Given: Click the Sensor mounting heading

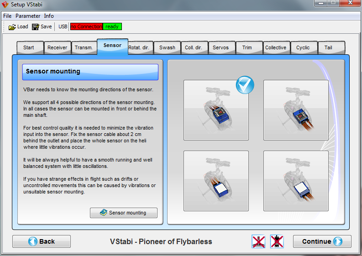Looking at the screenshot, I should pos(90,72).
